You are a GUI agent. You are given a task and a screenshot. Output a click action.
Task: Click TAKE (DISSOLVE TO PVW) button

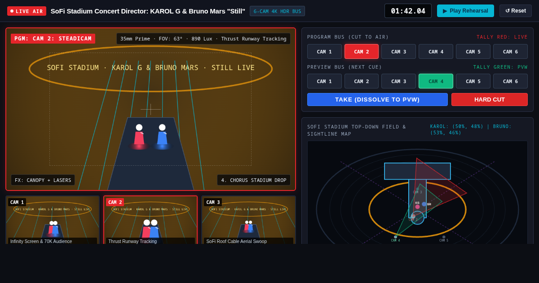377,100
